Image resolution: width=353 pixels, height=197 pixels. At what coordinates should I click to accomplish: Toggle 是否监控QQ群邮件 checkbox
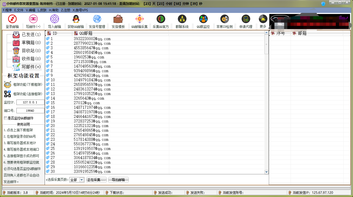click(5, 118)
